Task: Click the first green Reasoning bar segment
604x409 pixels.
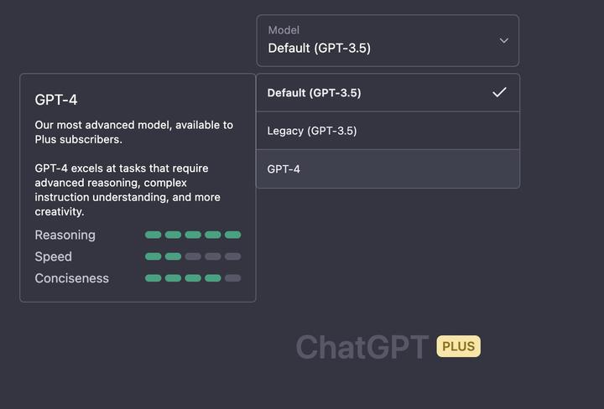Action: point(153,235)
